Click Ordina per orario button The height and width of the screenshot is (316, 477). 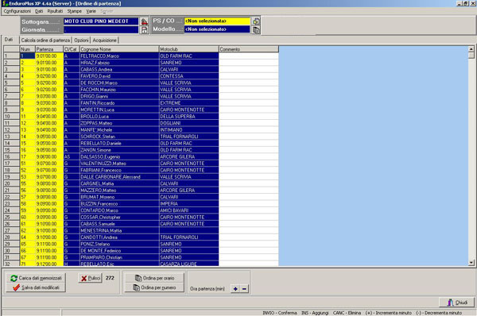[154, 278]
